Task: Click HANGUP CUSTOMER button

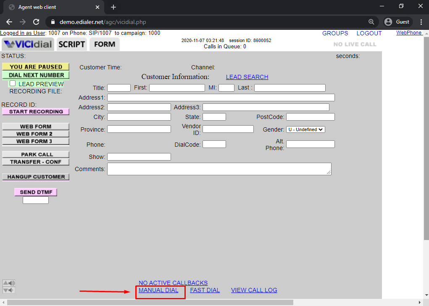Action: (x=36, y=177)
